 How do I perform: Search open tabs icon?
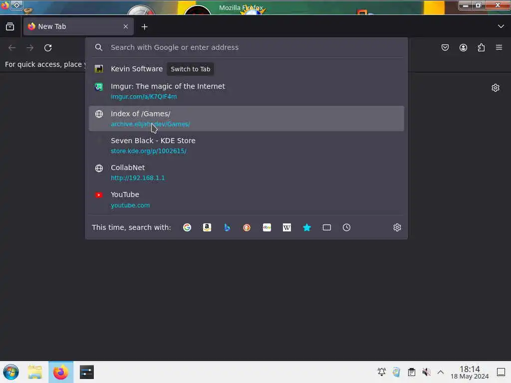tap(326, 227)
